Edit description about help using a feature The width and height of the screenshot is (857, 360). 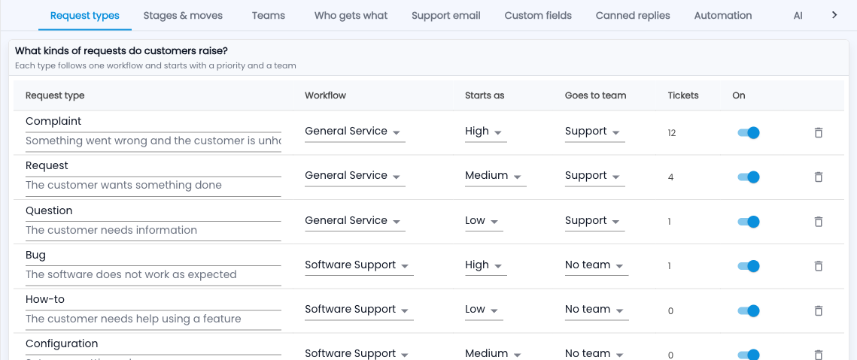click(153, 319)
